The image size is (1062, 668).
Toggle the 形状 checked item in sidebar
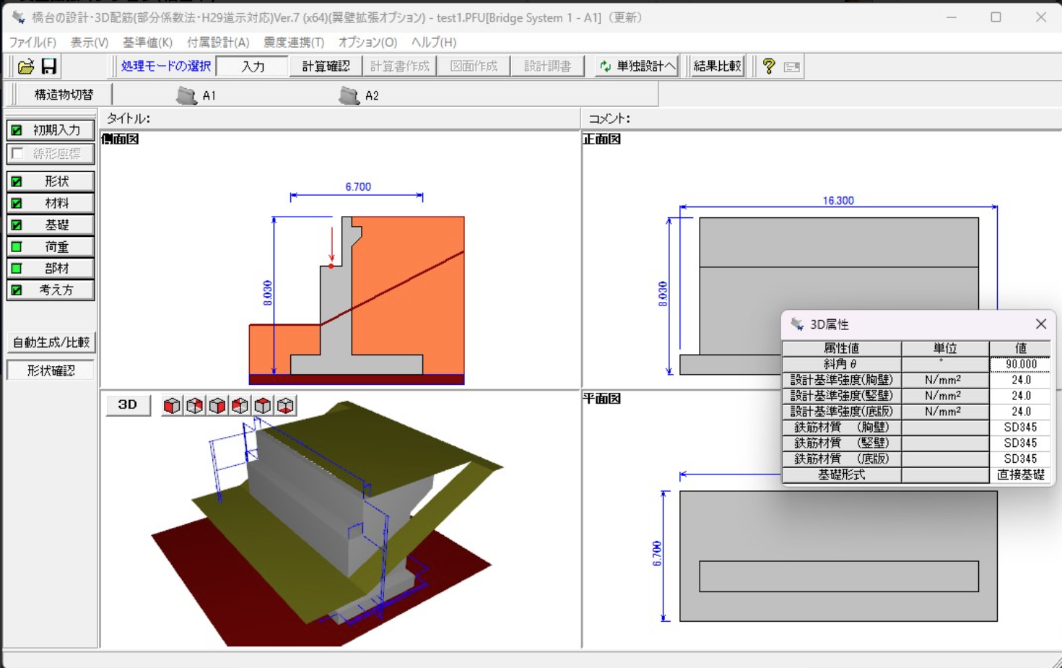(51, 181)
